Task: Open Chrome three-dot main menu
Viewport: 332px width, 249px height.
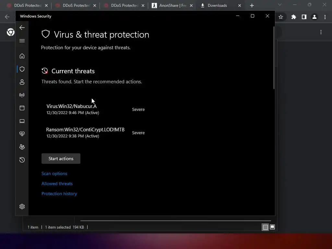Action: pyautogui.click(x=325, y=17)
